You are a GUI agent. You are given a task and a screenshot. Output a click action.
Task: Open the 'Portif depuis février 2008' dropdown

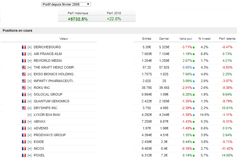coord(66,4)
